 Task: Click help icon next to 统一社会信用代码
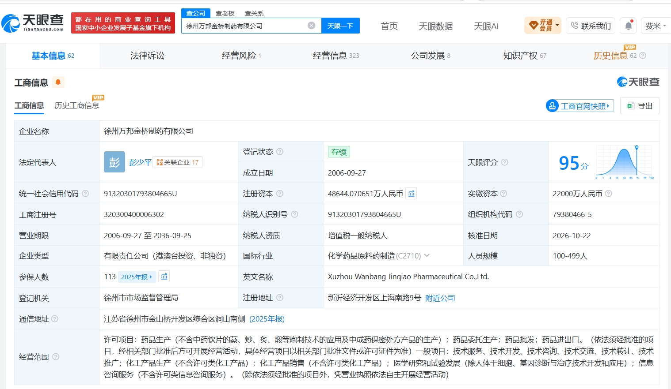click(x=85, y=194)
